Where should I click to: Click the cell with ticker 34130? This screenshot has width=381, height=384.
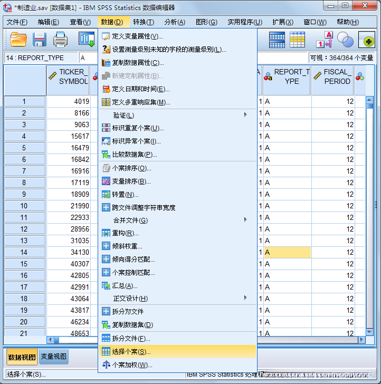coord(69,252)
